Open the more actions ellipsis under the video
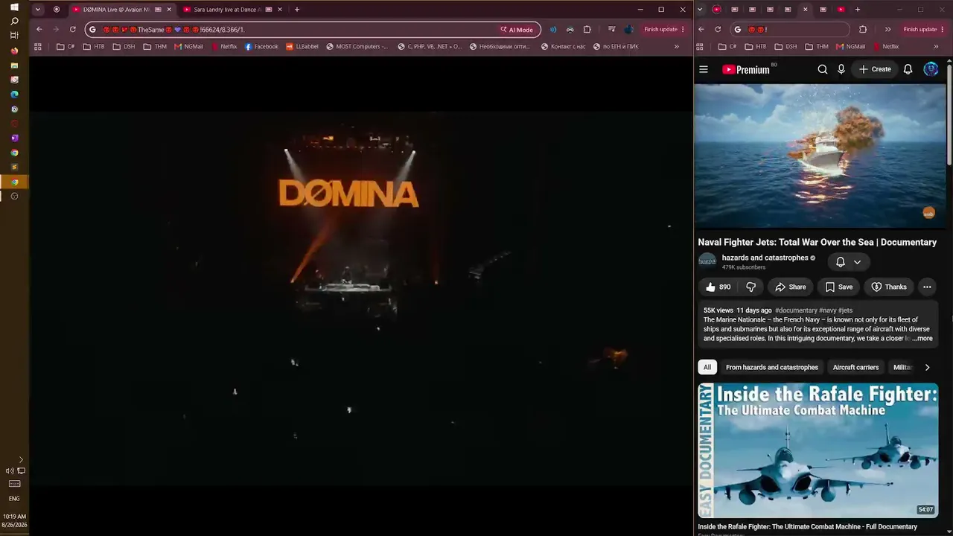The width and height of the screenshot is (953, 536). click(x=927, y=287)
